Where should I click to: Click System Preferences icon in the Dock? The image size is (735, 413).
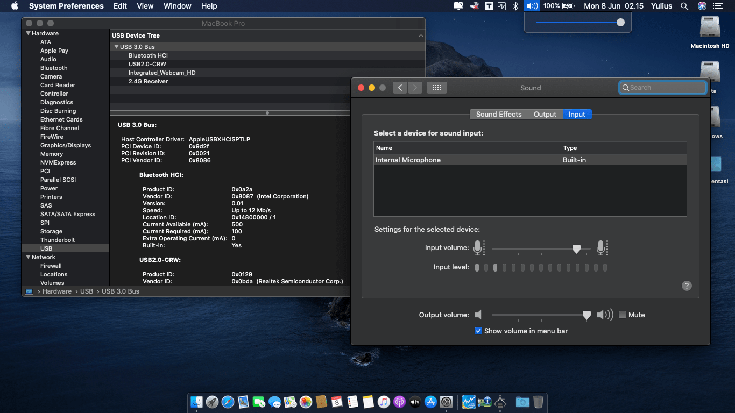point(446,402)
